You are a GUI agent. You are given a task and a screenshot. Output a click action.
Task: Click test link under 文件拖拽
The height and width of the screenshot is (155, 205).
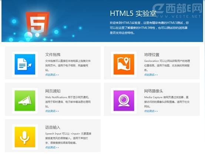(52, 75)
